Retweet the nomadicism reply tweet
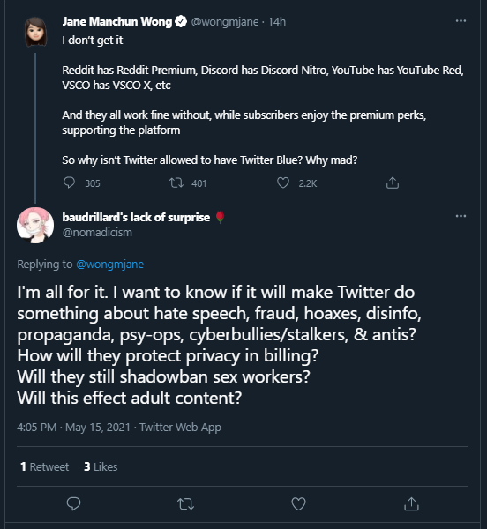 point(185,504)
